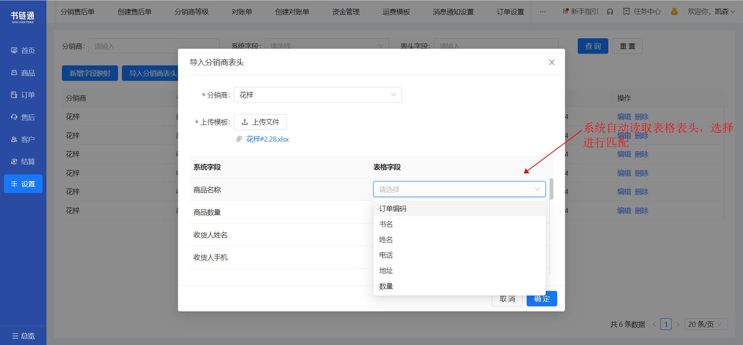Click the 重置 reset button
The height and width of the screenshot is (345, 743).
pos(627,46)
